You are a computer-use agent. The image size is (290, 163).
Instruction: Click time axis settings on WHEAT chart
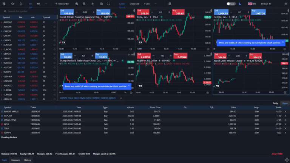pos(285,92)
